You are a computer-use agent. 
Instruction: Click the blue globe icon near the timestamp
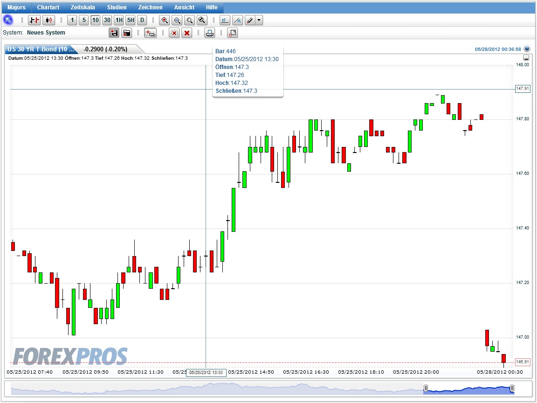[527, 49]
